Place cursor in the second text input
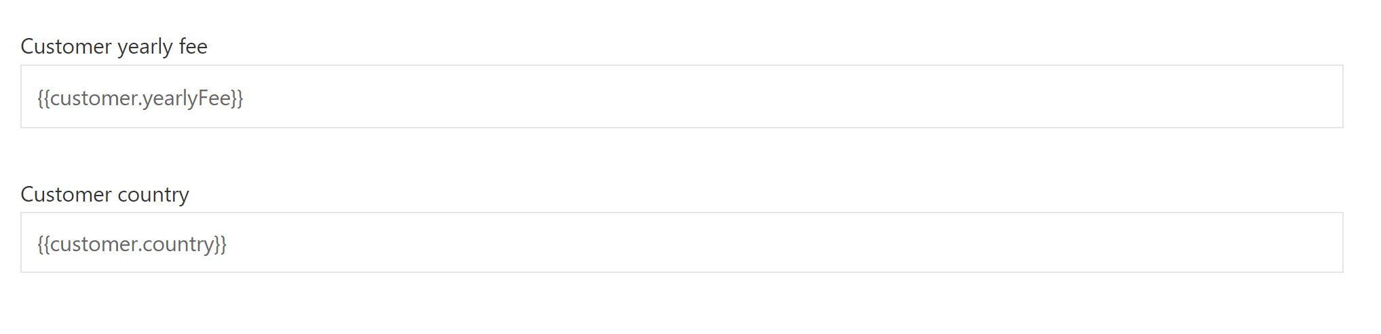Image resolution: width=1381 pixels, height=334 pixels. tap(681, 242)
